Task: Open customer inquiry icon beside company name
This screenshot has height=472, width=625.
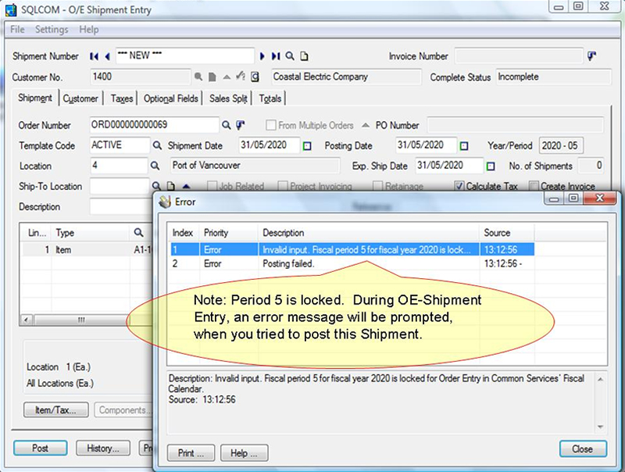Action: [255, 77]
